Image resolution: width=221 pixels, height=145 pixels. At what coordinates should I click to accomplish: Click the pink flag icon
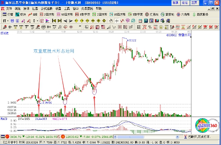(x=47, y=21)
